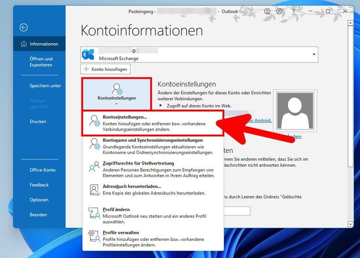Click the scroll up arrow of the scrollbar

coord(351,23)
